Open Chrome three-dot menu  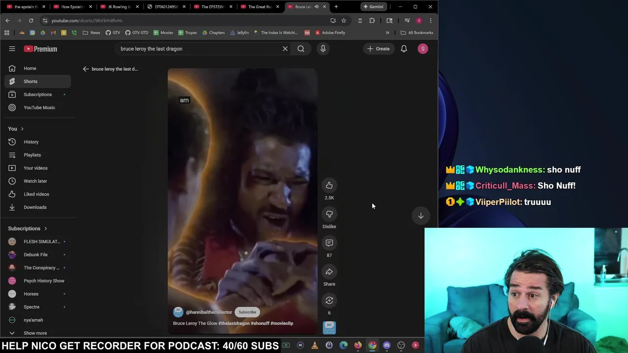pos(430,21)
